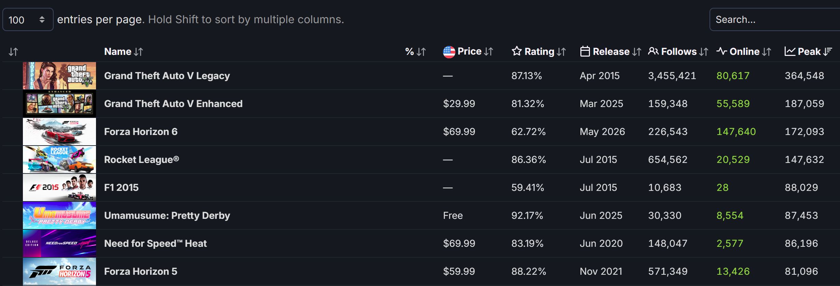The width and height of the screenshot is (840, 286).
Task: Open the Umamusume: Pretty Derby link
Action: pos(167,215)
